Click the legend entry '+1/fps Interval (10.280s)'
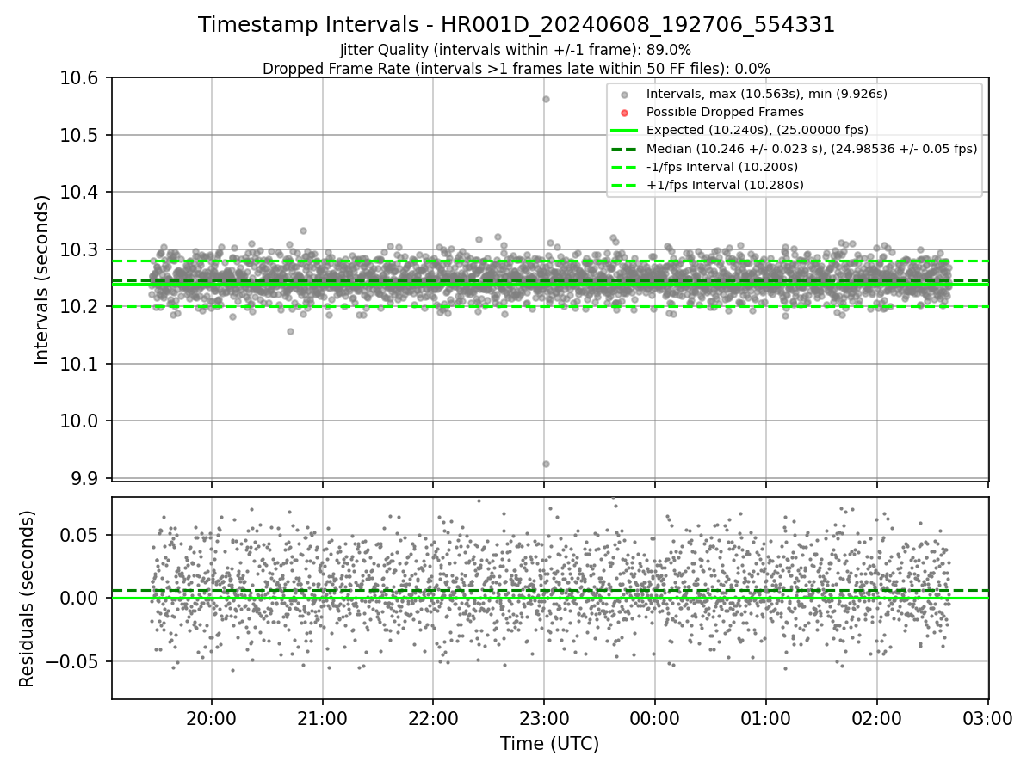 pyautogui.click(x=725, y=184)
